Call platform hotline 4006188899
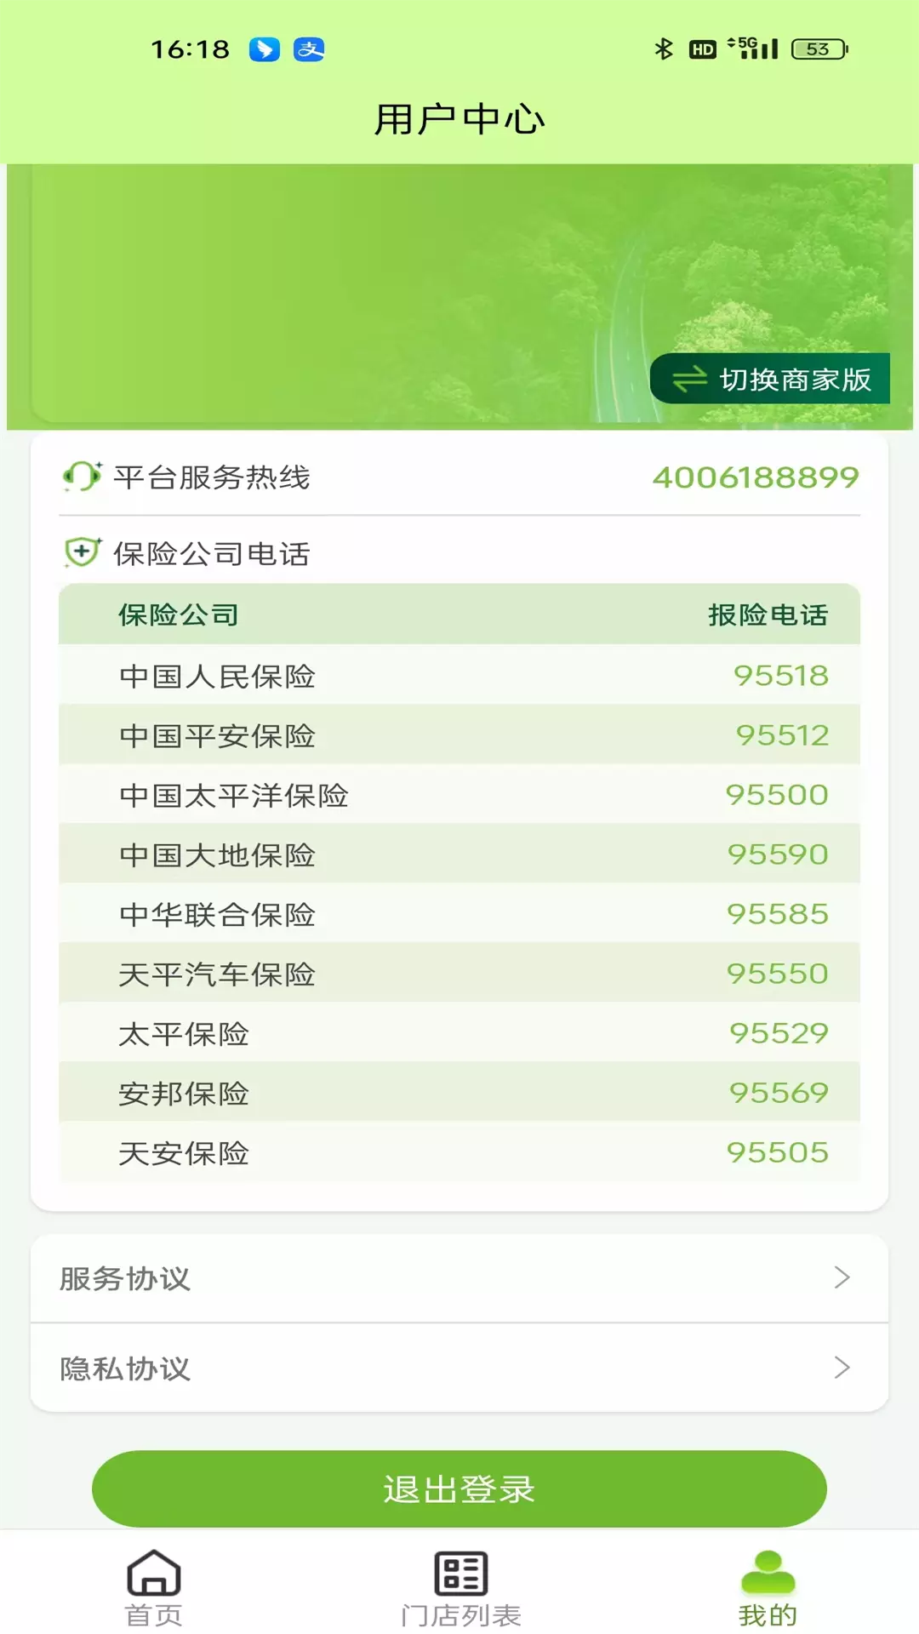Screen dimensions: 919x1634 pyautogui.click(x=755, y=477)
